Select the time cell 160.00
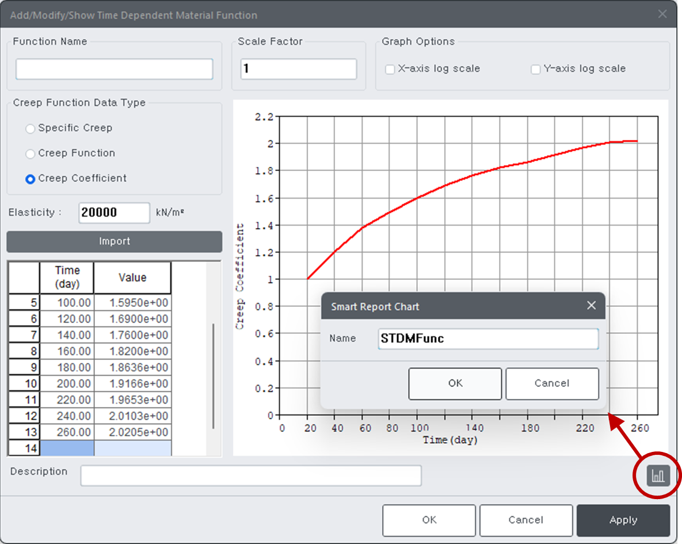682x544 pixels. pyautogui.click(x=67, y=351)
